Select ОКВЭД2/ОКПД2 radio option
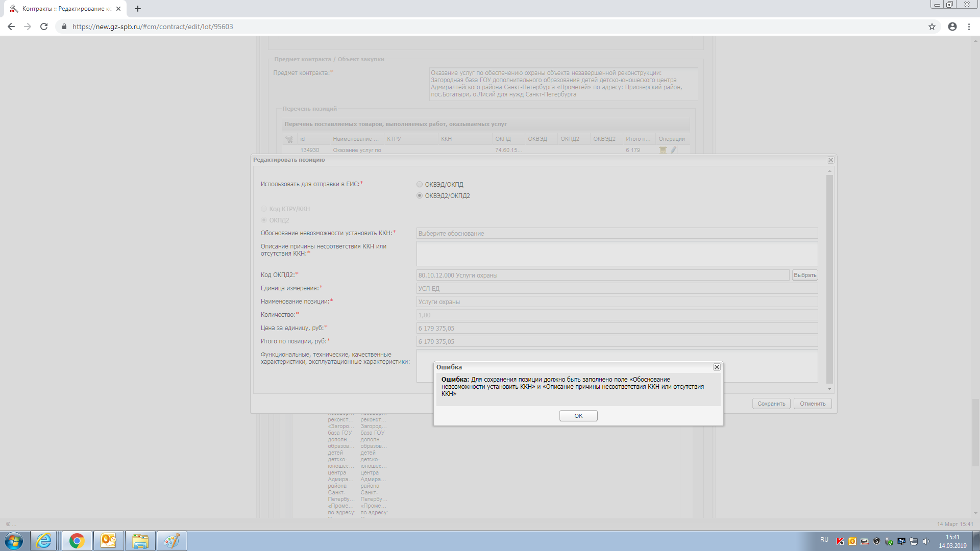This screenshot has width=980, height=551. 420,196
